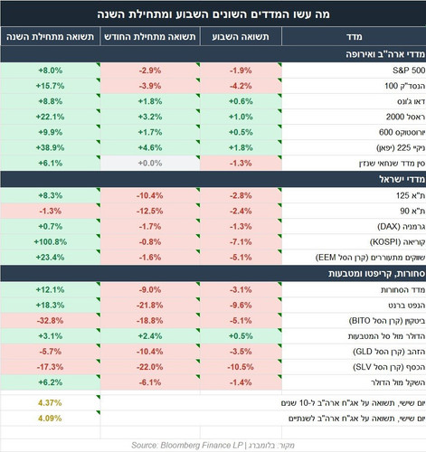This screenshot has width=426, height=452.
Task: Select the SLV silver weekly -10.5% cell
Action: pos(241,367)
